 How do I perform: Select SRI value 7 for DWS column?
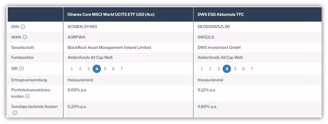(252, 69)
